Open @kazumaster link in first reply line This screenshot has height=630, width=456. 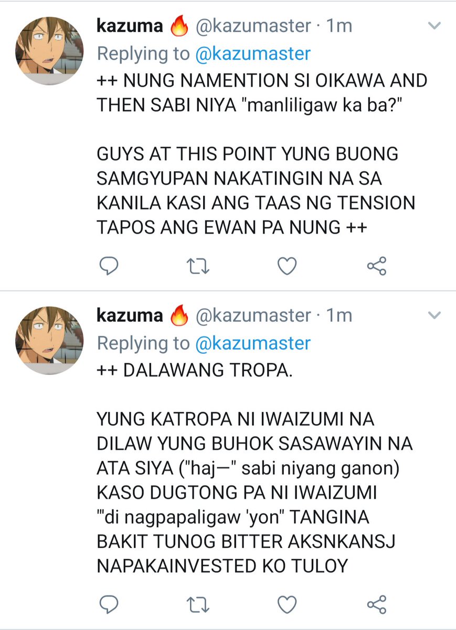pyautogui.click(x=252, y=53)
